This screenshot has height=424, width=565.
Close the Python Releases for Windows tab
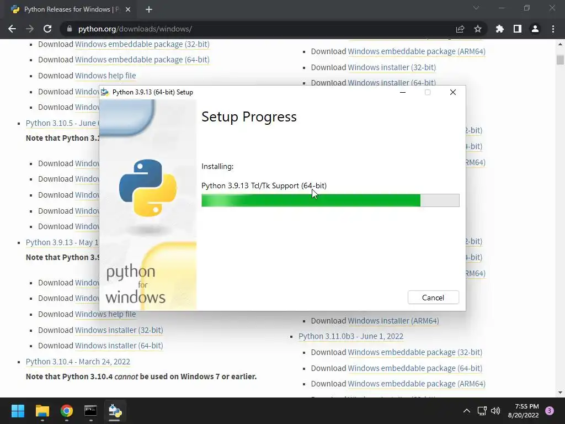[x=128, y=9]
